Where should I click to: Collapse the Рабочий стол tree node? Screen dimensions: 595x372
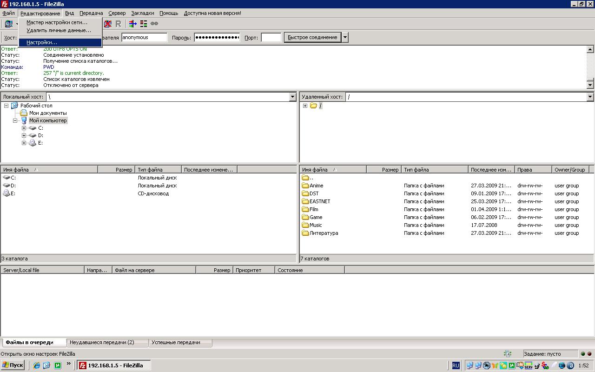[x=7, y=106]
